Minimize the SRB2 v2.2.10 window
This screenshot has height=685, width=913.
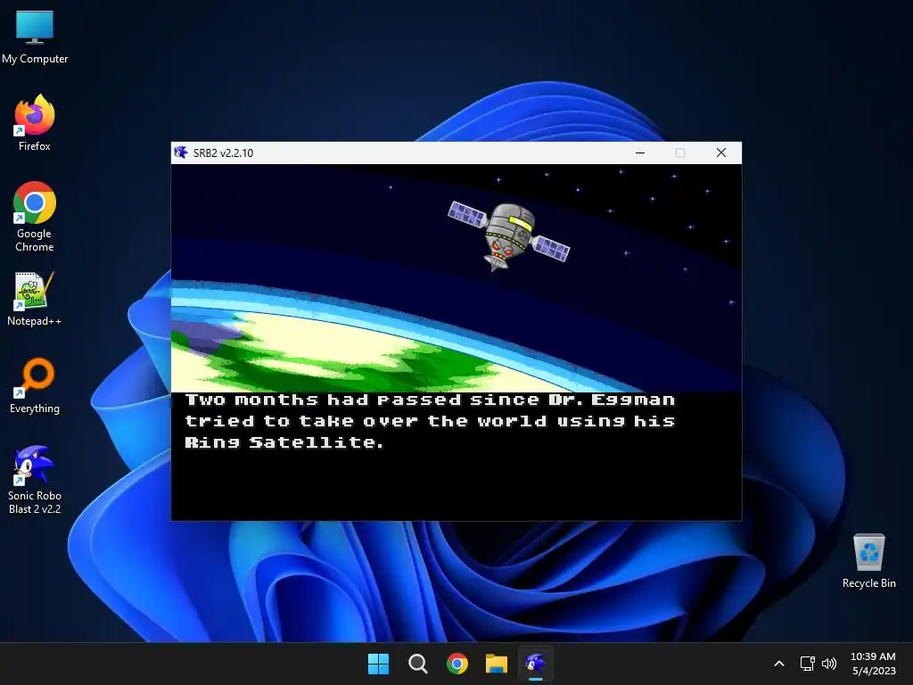(x=640, y=153)
